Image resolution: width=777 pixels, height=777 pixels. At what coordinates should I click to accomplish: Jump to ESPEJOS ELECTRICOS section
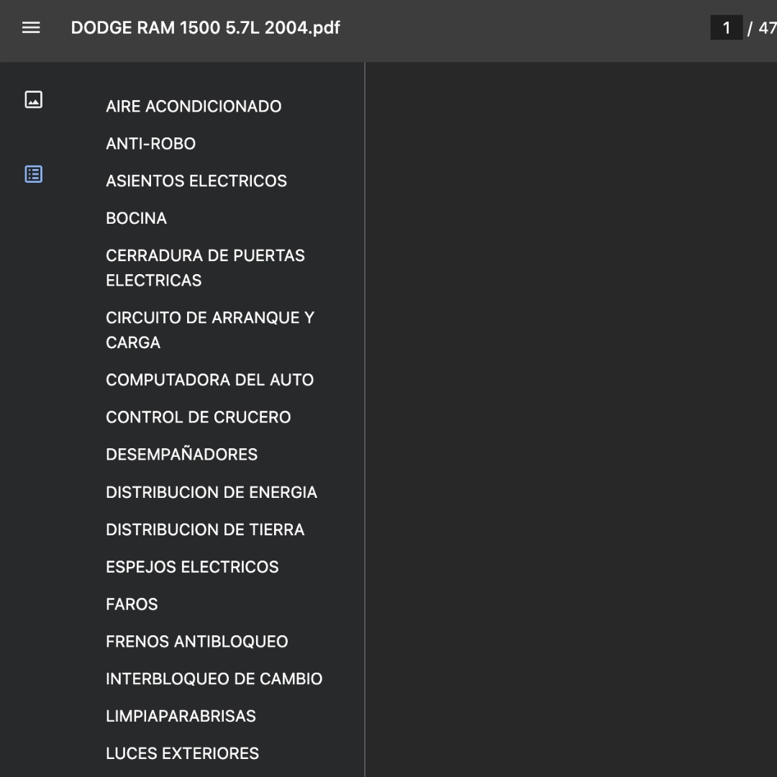pos(192,567)
